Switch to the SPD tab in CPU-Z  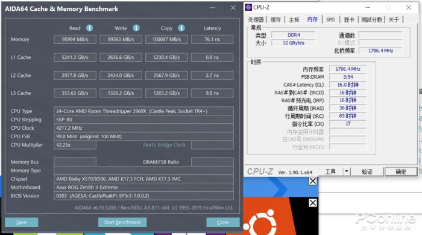click(330, 20)
